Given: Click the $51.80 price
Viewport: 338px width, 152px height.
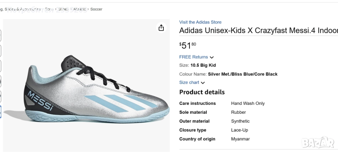Looking at the screenshot, I should click(187, 45).
